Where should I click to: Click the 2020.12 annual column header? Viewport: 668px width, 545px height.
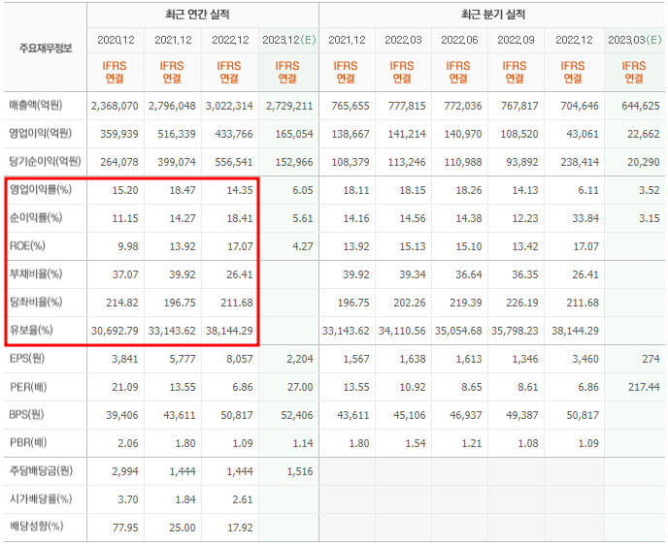coord(116,40)
